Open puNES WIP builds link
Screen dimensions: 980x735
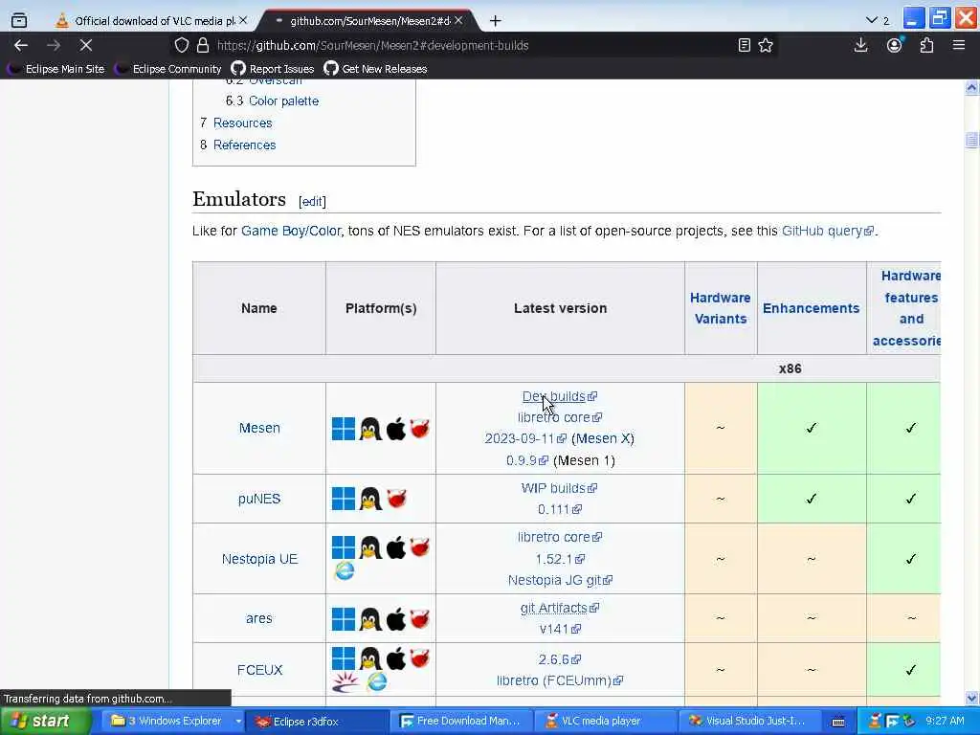[559, 488]
